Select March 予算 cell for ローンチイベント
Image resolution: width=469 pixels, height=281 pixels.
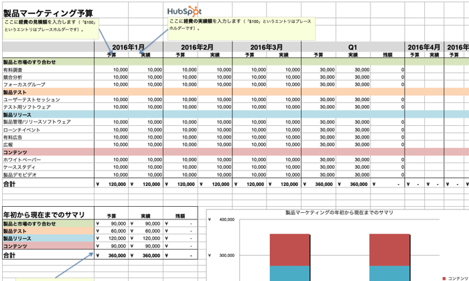250,130
